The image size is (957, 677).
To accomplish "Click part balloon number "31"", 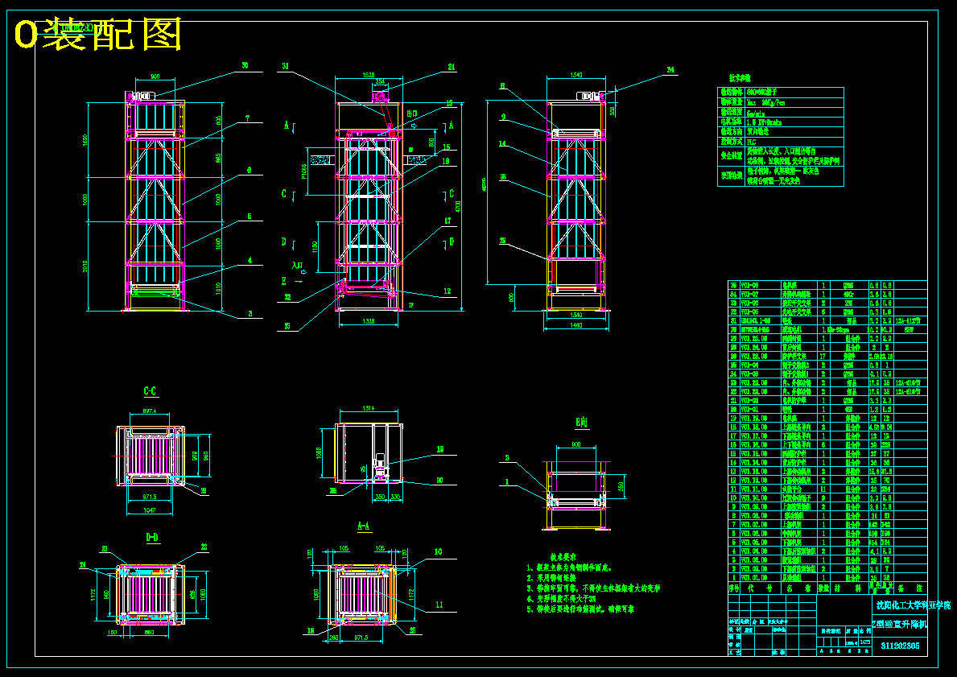I will [x=287, y=66].
